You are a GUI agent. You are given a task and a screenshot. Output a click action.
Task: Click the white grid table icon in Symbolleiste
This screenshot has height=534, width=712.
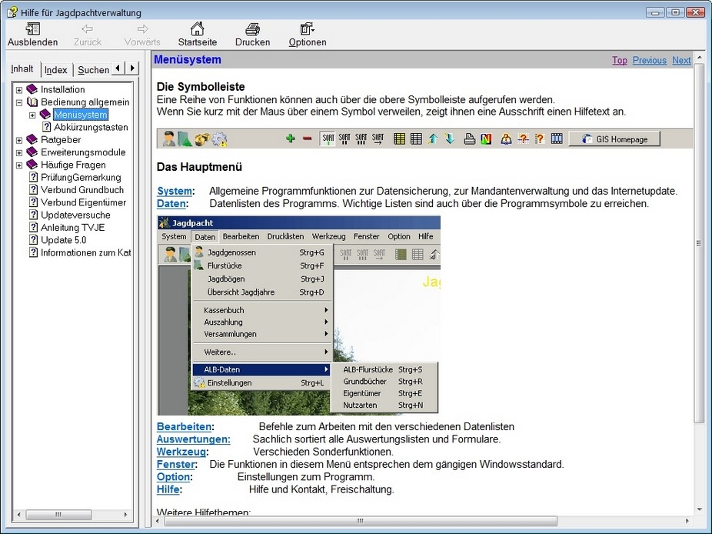point(416,139)
